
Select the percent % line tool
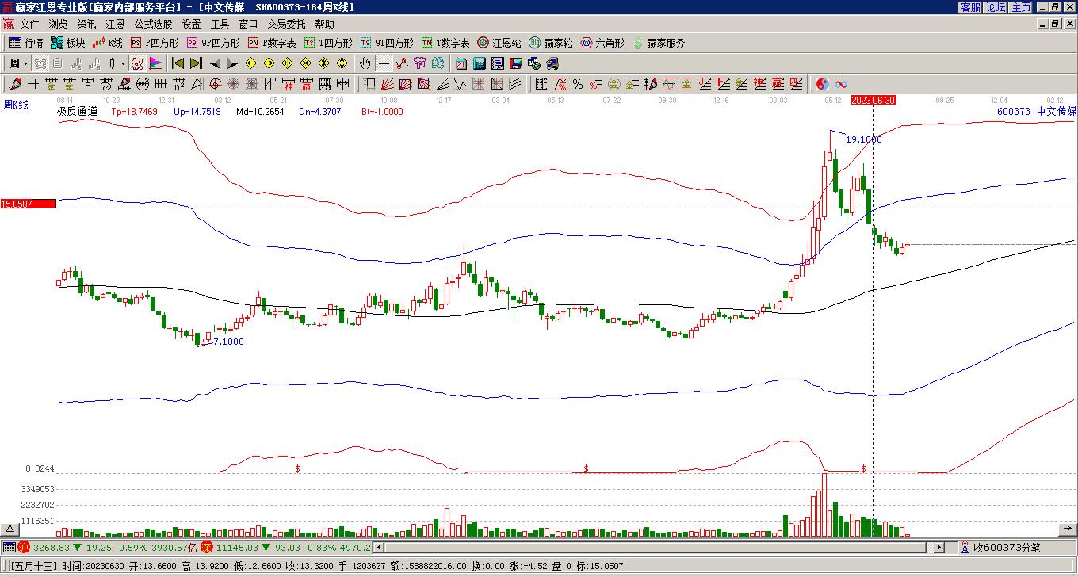tap(578, 84)
